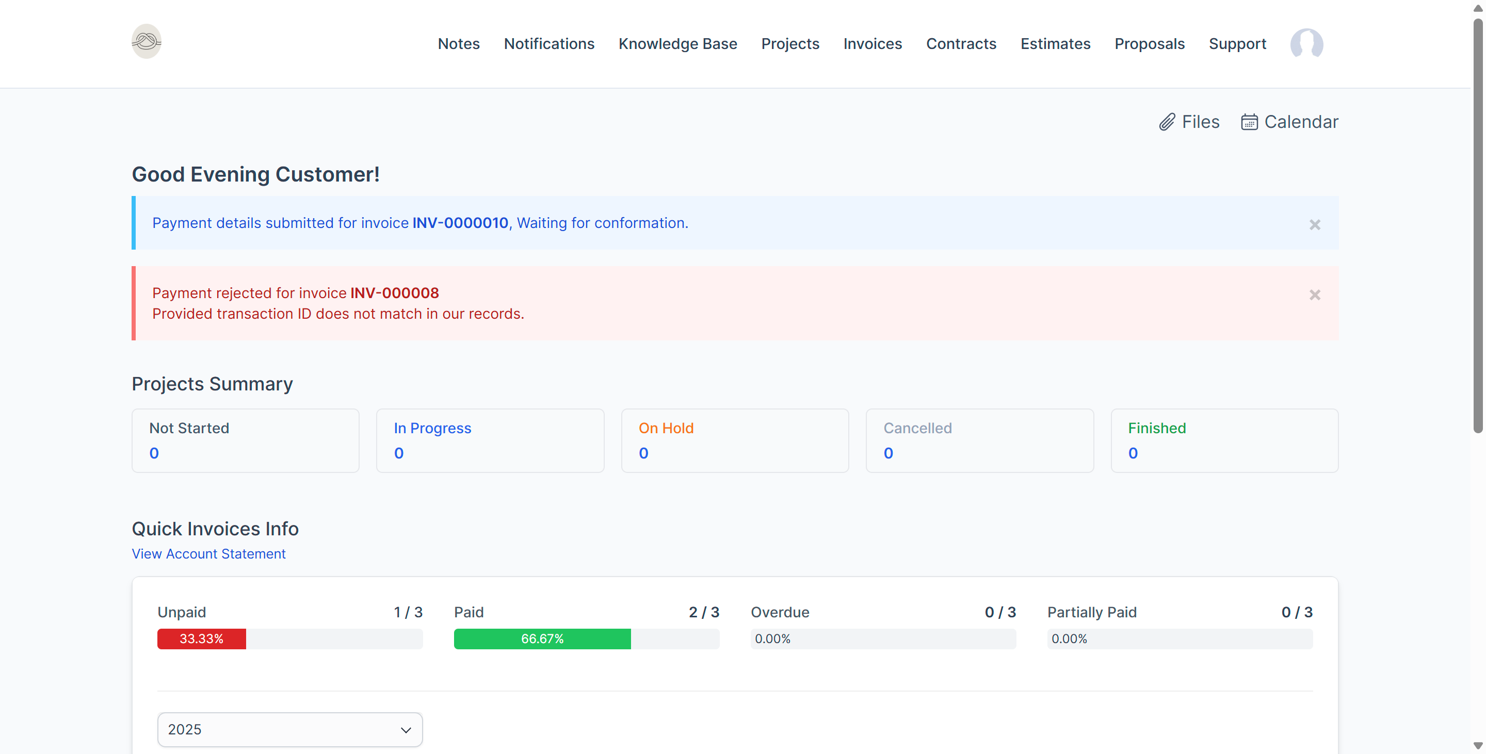The image size is (1486, 754).
Task: Select Contracts in top navigation
Action: 960,44
